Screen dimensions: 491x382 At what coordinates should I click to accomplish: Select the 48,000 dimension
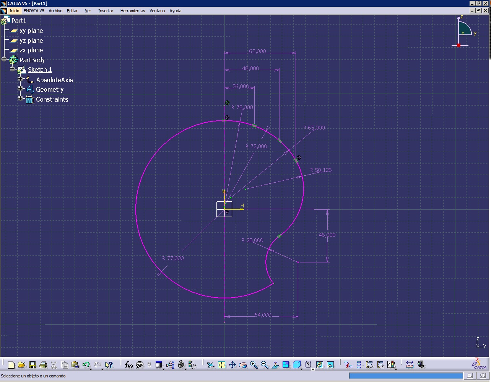pyautogui.click(x=250, y=68)
